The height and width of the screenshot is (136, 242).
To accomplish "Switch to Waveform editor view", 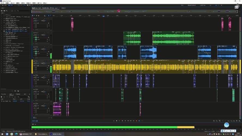I will click(5, 5).
